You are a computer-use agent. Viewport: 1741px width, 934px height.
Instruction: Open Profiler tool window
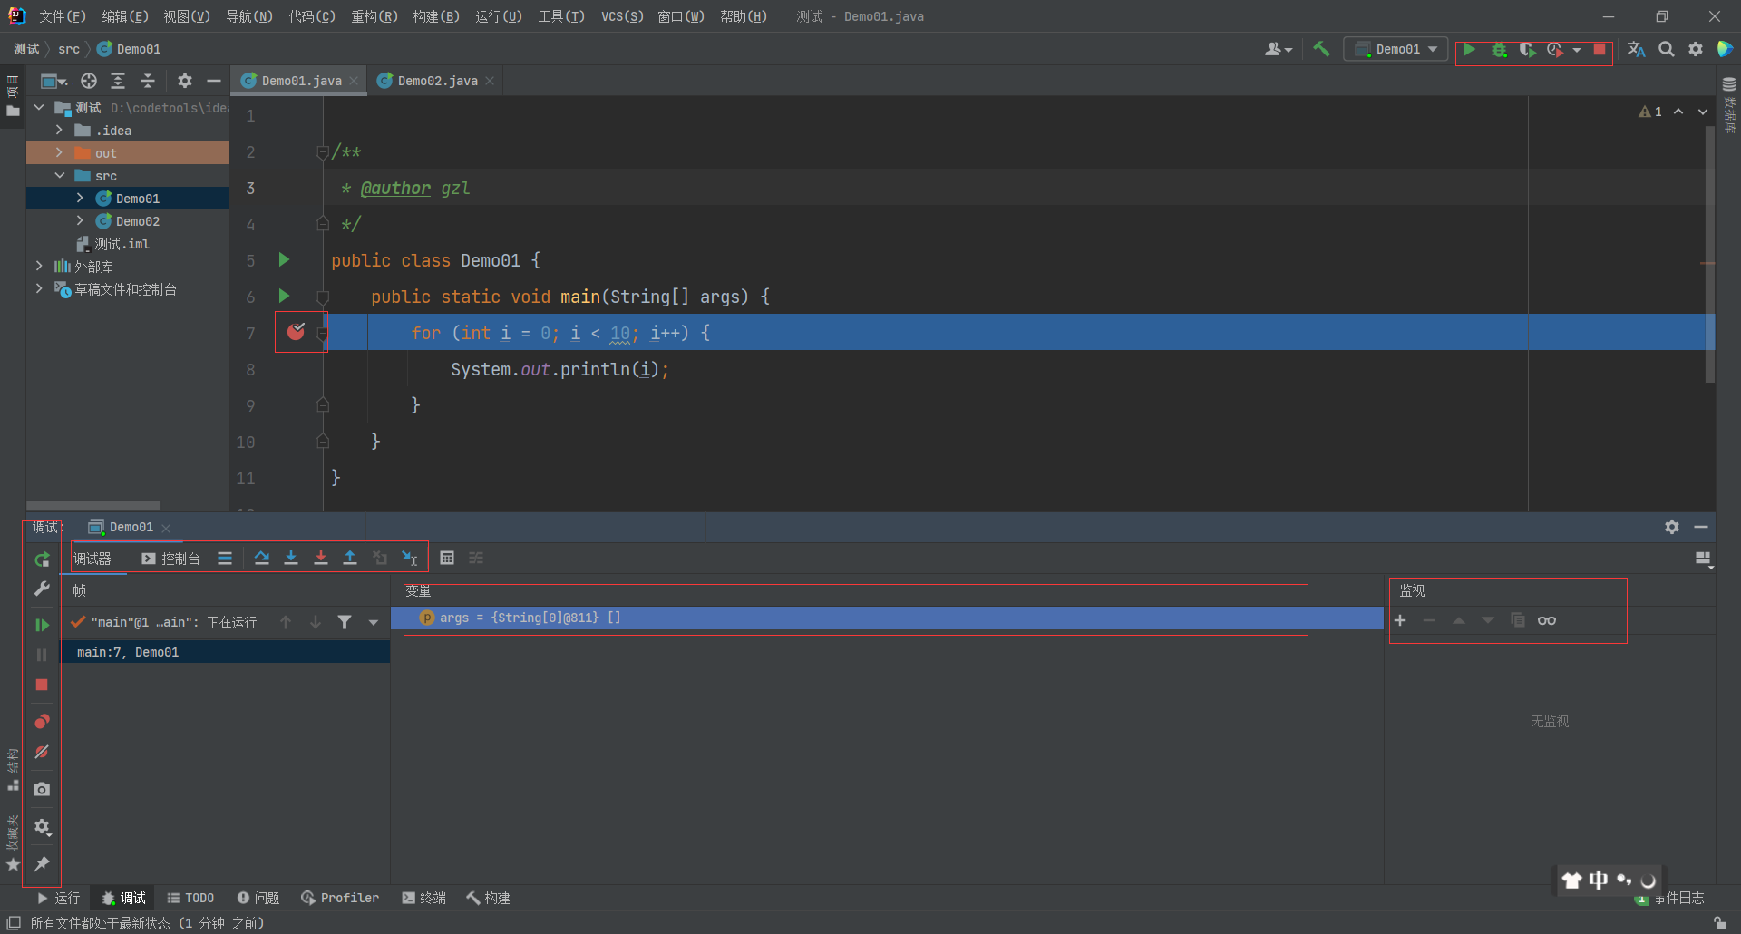[x=340, y=898]
